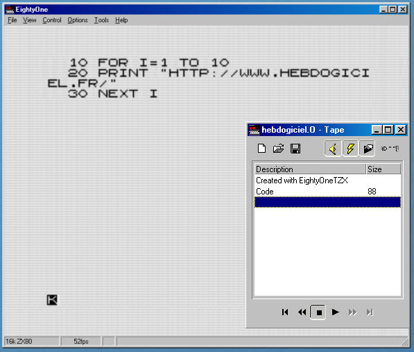Select the Code block row

pos(327,191)
